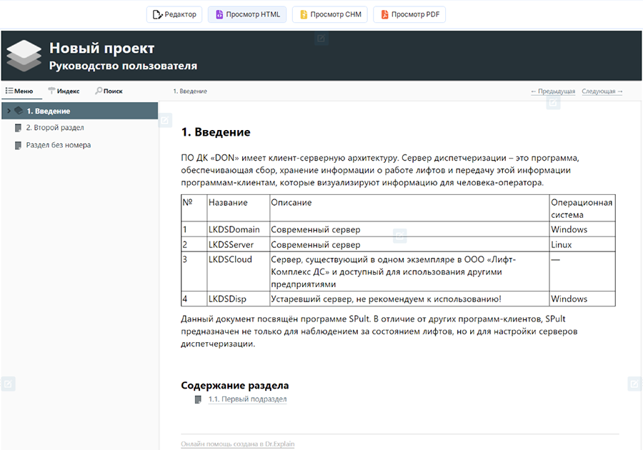Go to the Следующая page link
643x450 pixels.
(602, 91)
